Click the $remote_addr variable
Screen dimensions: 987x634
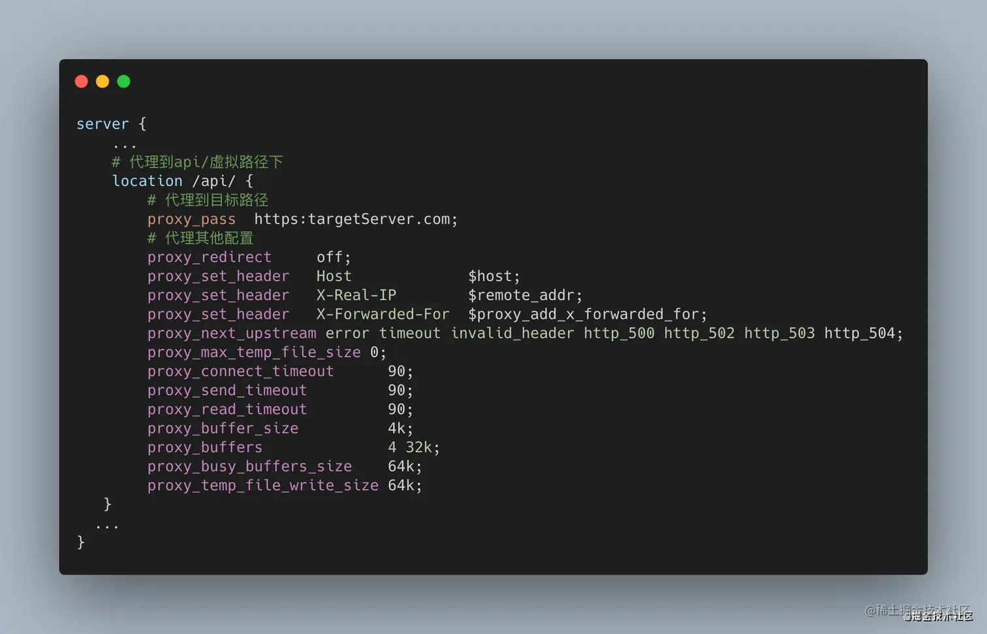tap(524, 295)
